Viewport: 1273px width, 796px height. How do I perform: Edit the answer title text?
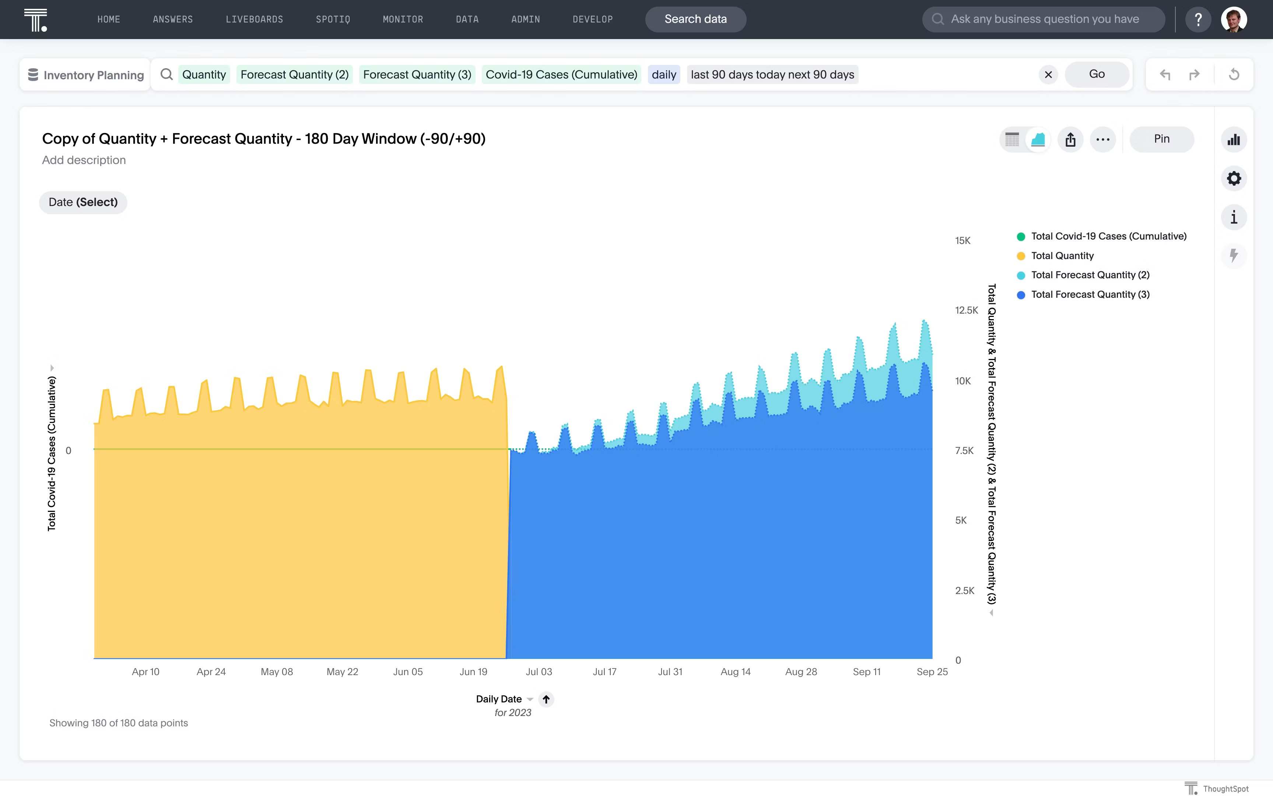pos(263,139)
